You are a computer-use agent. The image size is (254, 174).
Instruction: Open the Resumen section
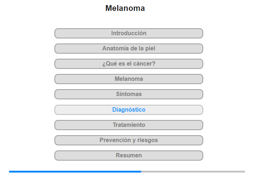point(129,156)
